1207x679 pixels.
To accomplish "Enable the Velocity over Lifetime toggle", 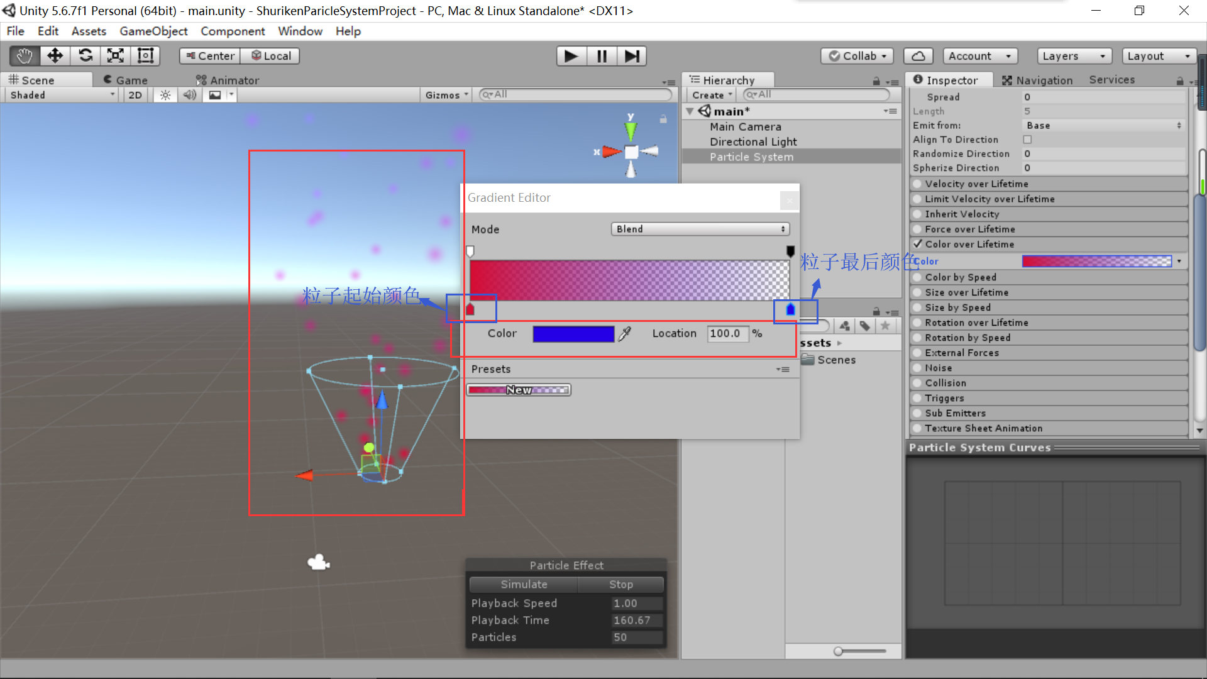I will (918, 183).
